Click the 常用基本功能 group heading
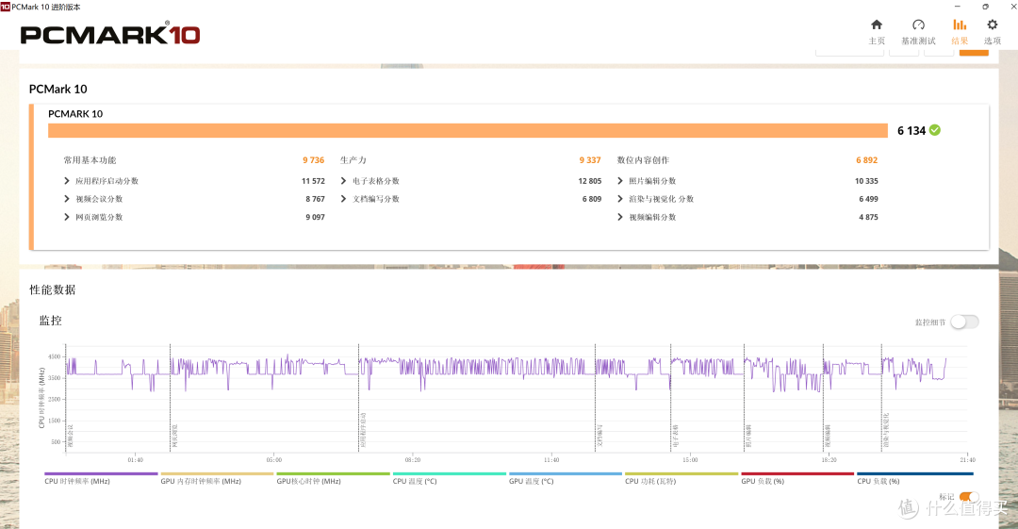This screenshot has height=529, width=1018. (x=90, y=160)
